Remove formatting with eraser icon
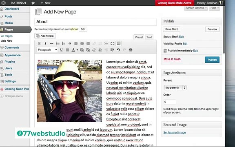 [94, 50]
